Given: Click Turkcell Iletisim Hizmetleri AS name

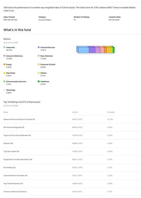Looking at the screenshot, I should [15, 176].
